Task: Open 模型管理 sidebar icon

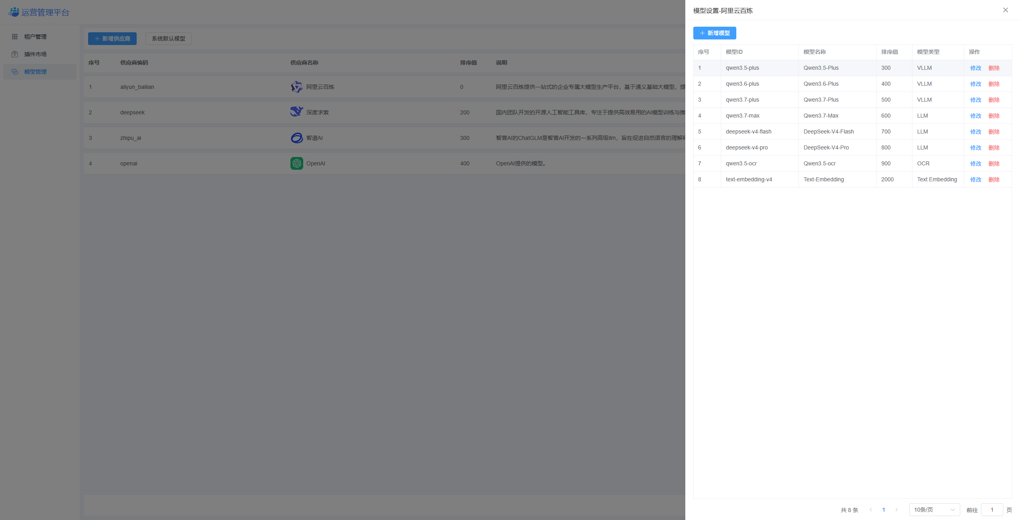Action: coord(15,72)
